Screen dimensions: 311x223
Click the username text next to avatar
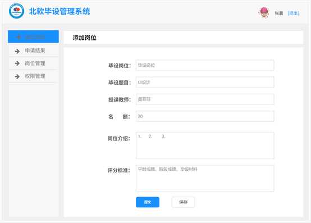point(279,13)
